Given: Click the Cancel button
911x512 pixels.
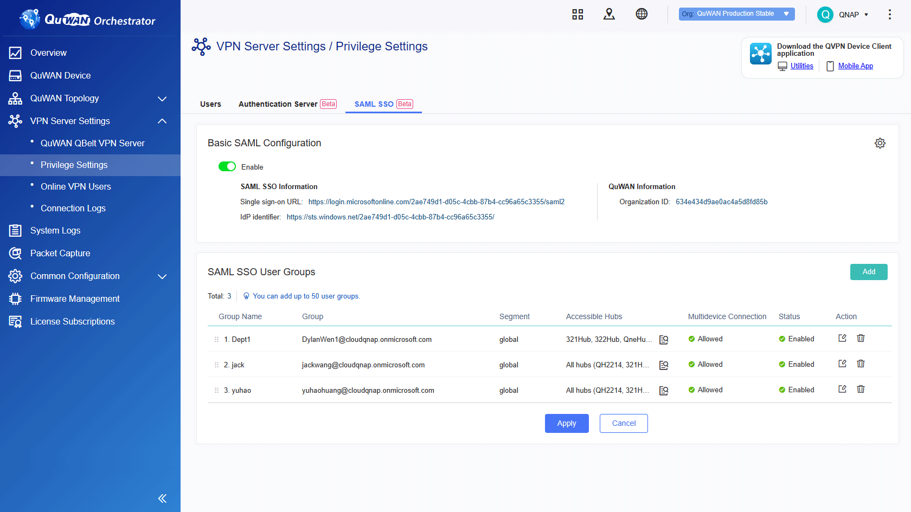Looking at the screenshot, I should click(624, 424).
